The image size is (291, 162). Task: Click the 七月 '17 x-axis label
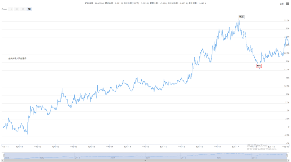(235, 147)
